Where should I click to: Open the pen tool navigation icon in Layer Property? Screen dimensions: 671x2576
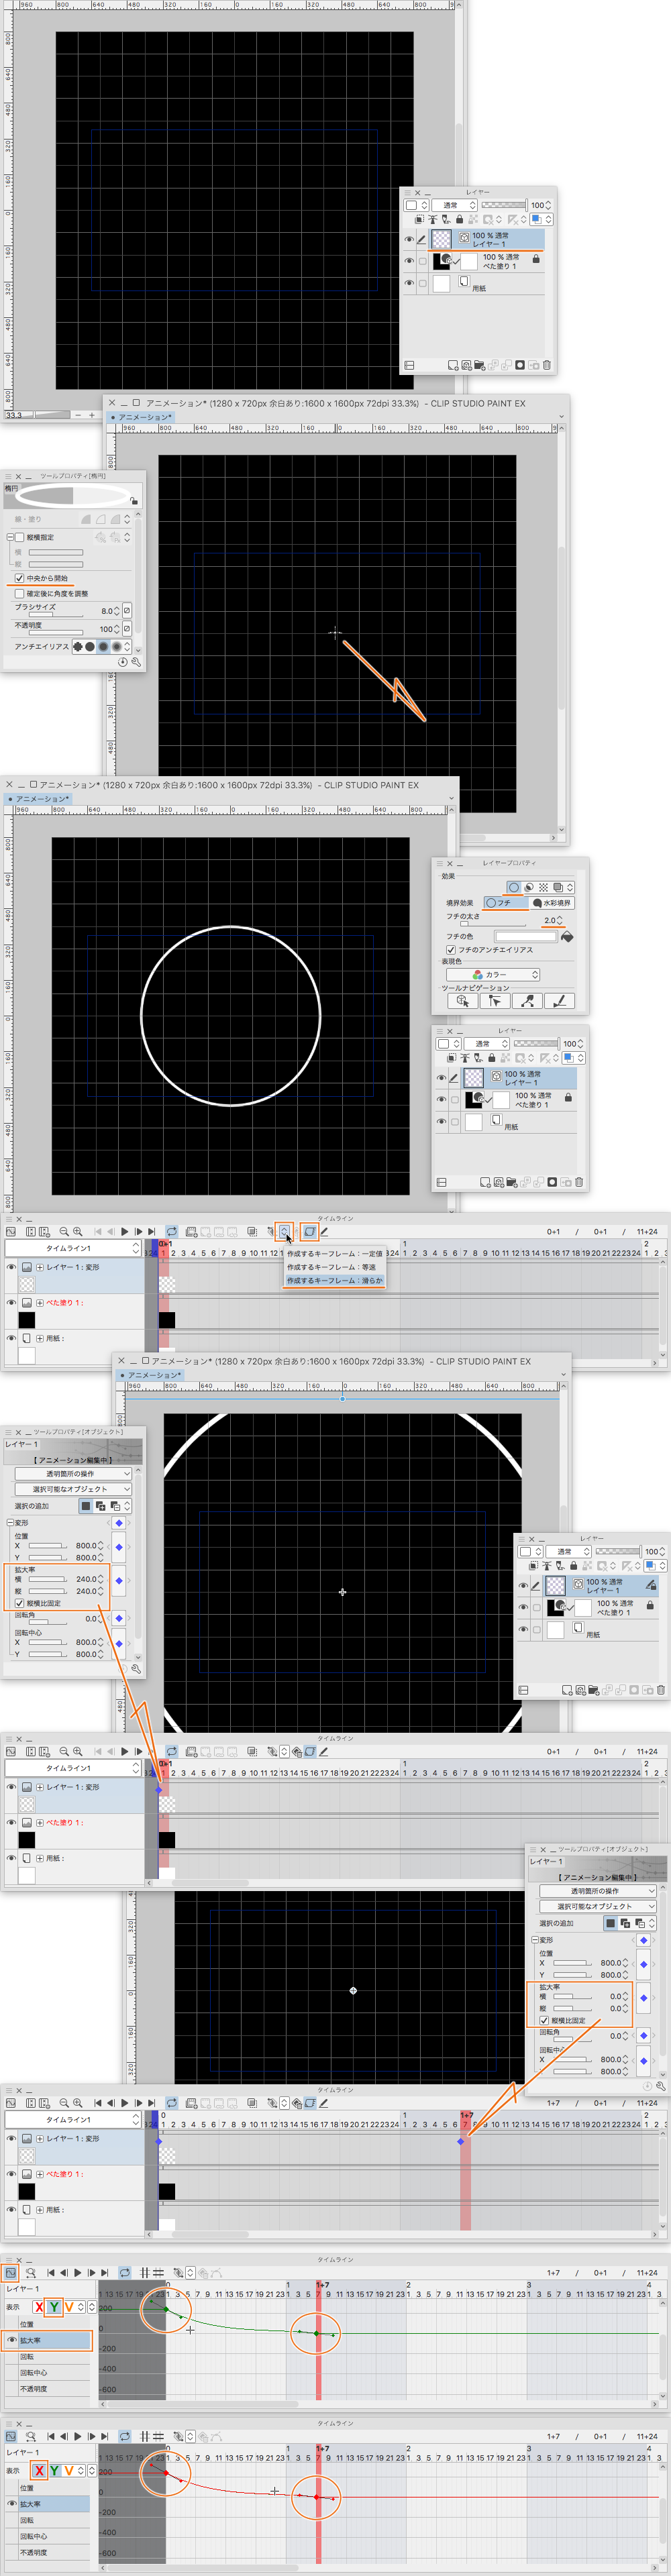coord(560,1000)
